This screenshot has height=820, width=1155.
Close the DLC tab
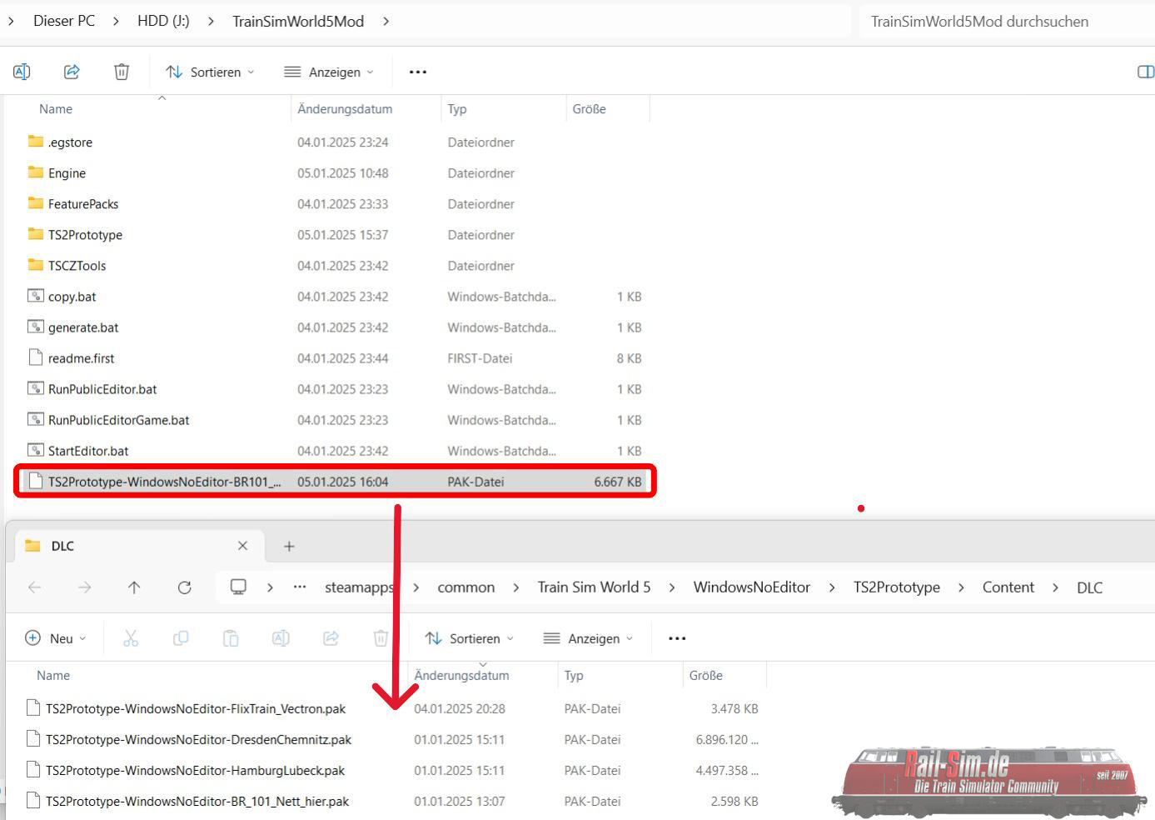click(242, 546)
